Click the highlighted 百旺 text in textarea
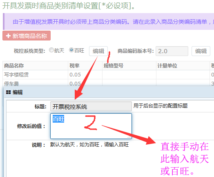The height and width of the screenshot is (177, 214). (x=58, y=119)
